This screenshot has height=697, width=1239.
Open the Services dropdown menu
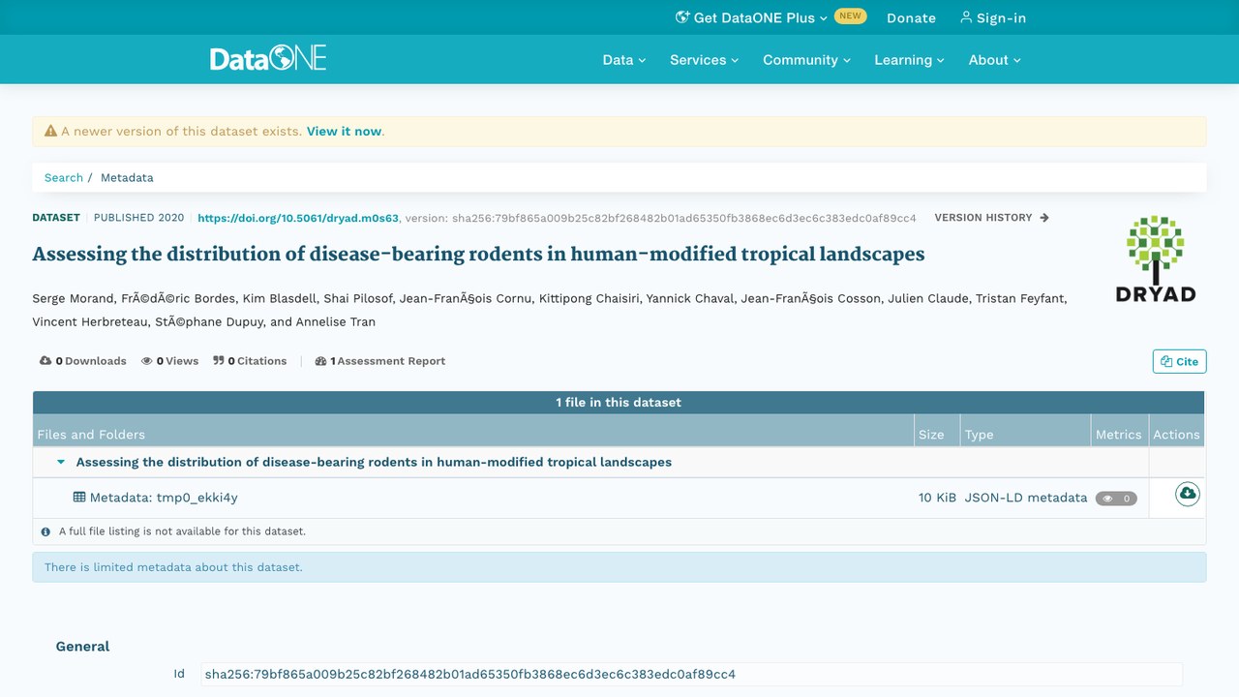pos(705,60)
